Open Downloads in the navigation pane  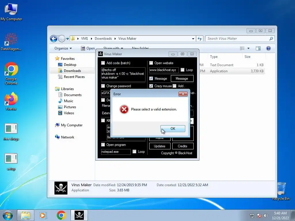pos(72,71)
